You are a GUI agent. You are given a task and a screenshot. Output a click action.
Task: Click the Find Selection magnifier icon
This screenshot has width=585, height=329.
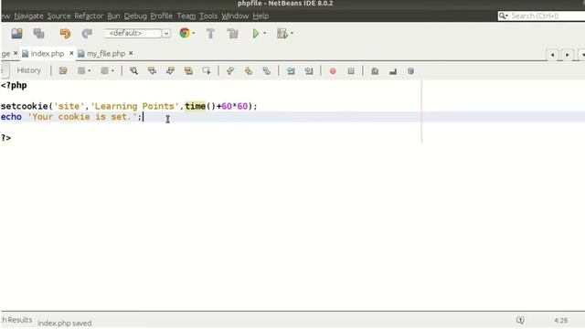(x=133, y=71)
